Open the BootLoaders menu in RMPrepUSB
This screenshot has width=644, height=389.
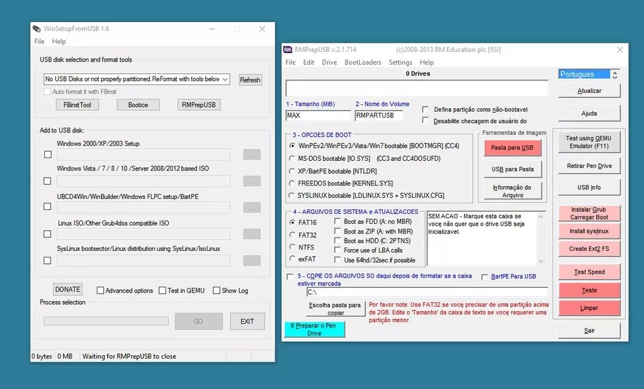point(363,62)
